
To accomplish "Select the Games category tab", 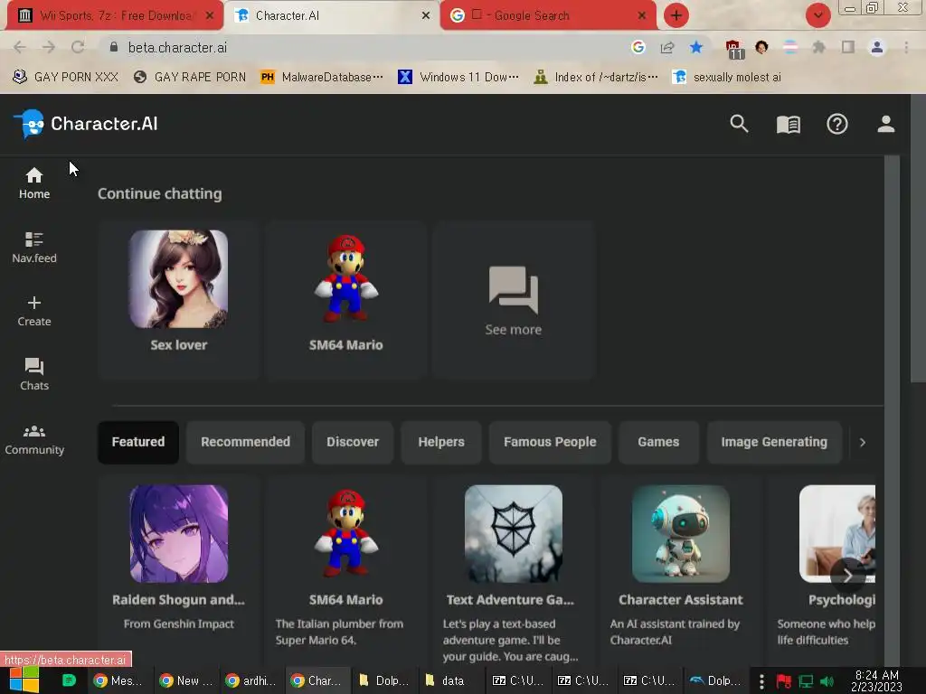I will 658,442.
